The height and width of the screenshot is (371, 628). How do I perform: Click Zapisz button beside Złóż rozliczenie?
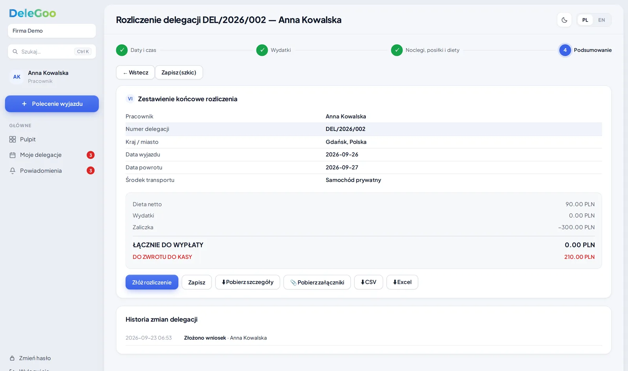197,282
